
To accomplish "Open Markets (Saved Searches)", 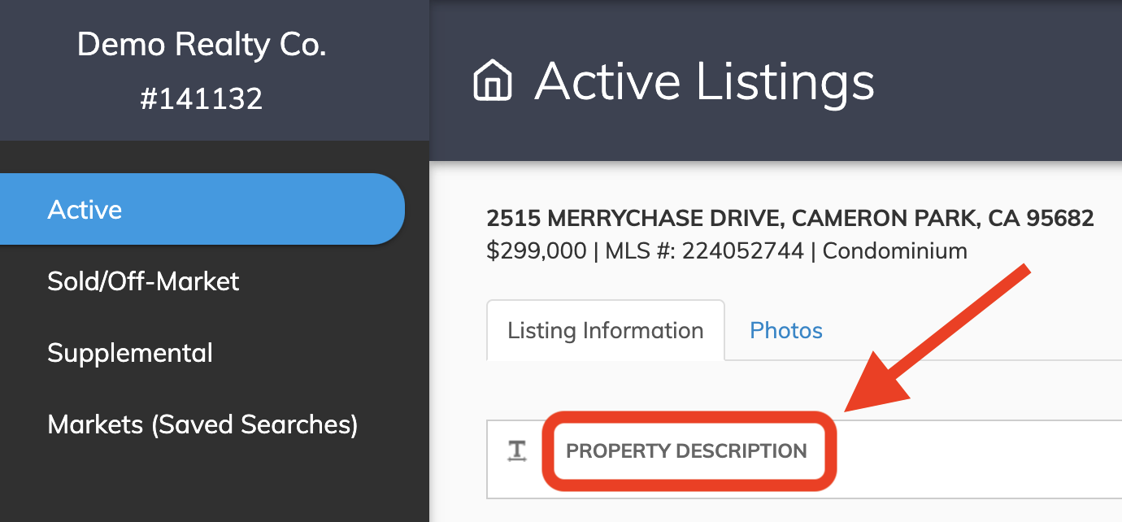I will coord(202,424).
